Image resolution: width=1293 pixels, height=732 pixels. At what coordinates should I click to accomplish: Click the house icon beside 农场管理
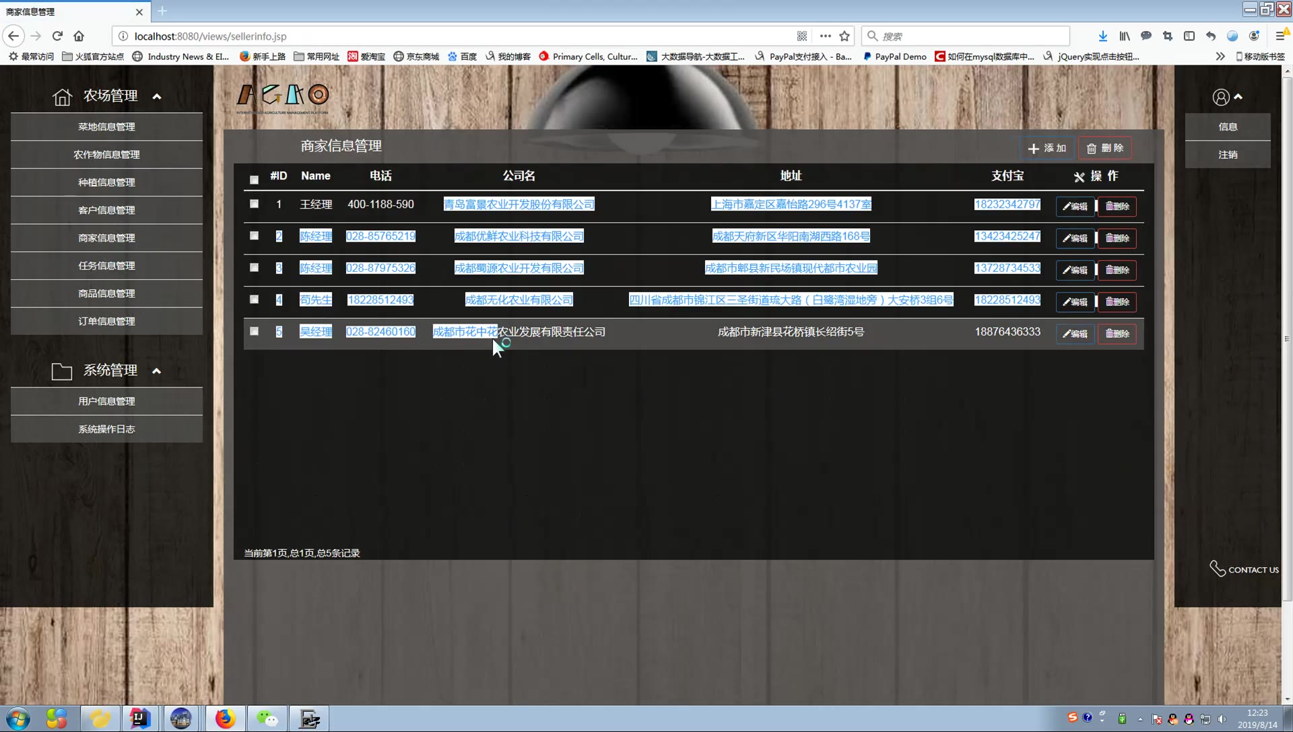coord(62,97)
